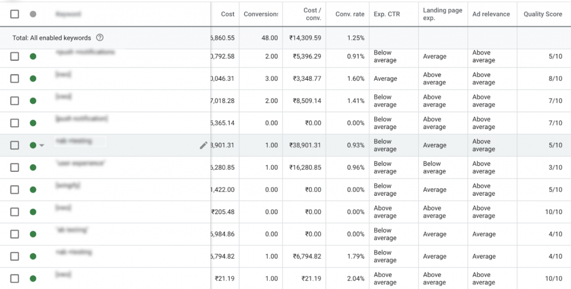Sort by the Cost / conv. column header
Screen dimensions: 571x289
(312, 14)
